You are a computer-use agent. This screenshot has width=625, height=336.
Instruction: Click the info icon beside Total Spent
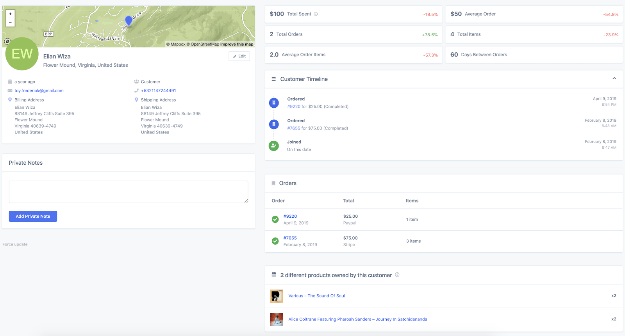point(316,14)
